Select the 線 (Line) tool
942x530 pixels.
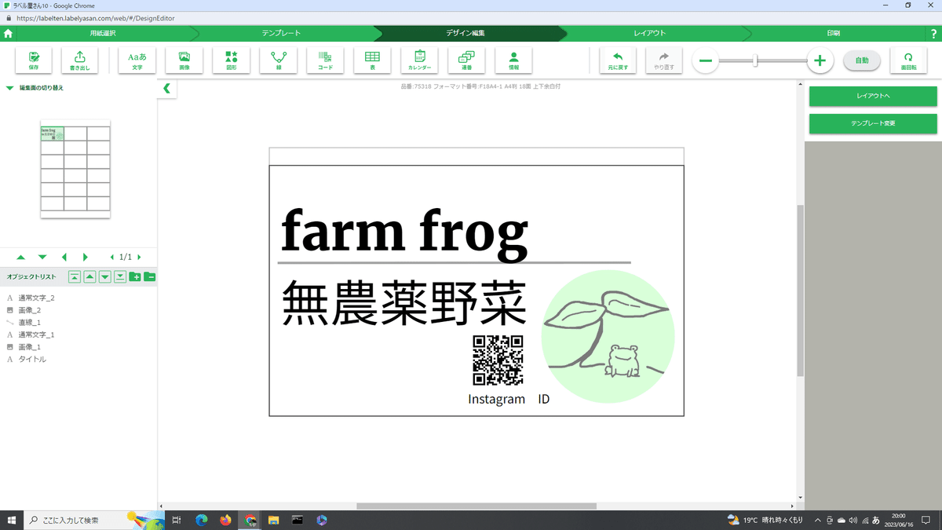(x=279, y=60)
